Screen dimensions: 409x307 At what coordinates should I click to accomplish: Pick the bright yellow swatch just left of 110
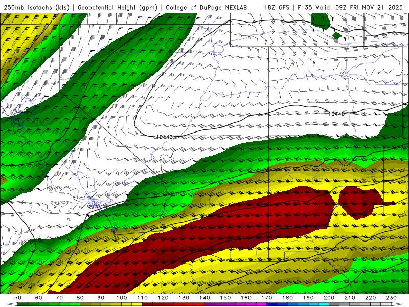[137, 304]
